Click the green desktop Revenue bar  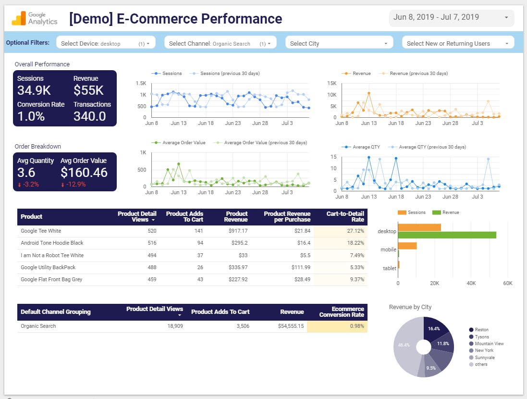(447, 235)
